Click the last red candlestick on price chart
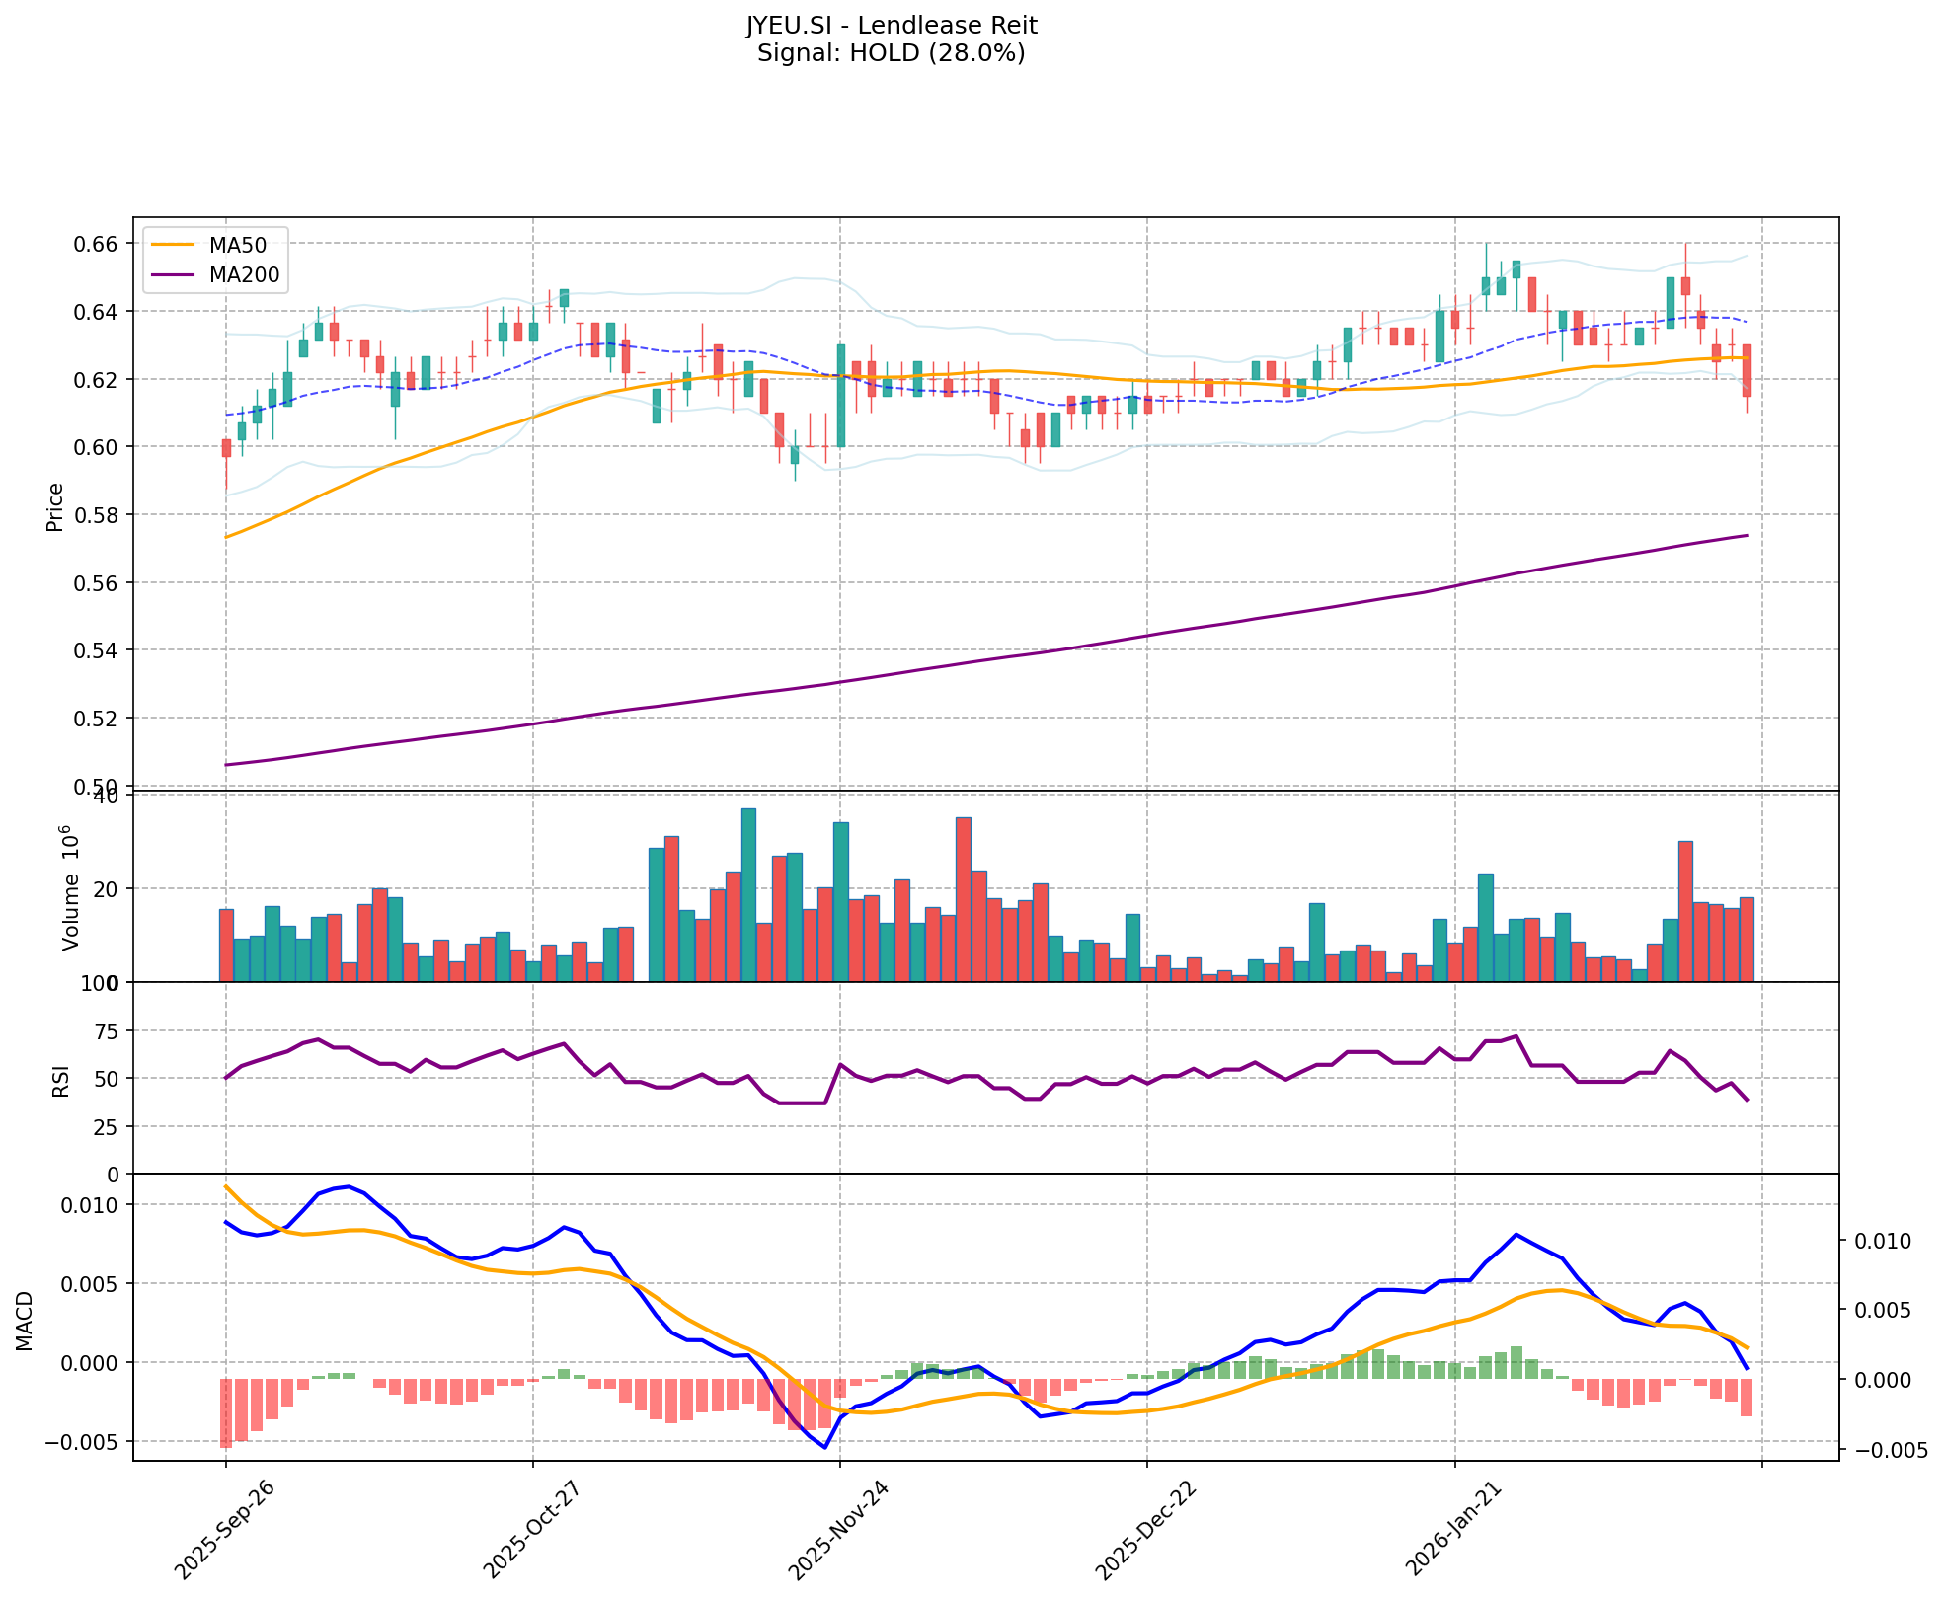Viewport: 1944px width, 1598px height. click(1747, 371)
